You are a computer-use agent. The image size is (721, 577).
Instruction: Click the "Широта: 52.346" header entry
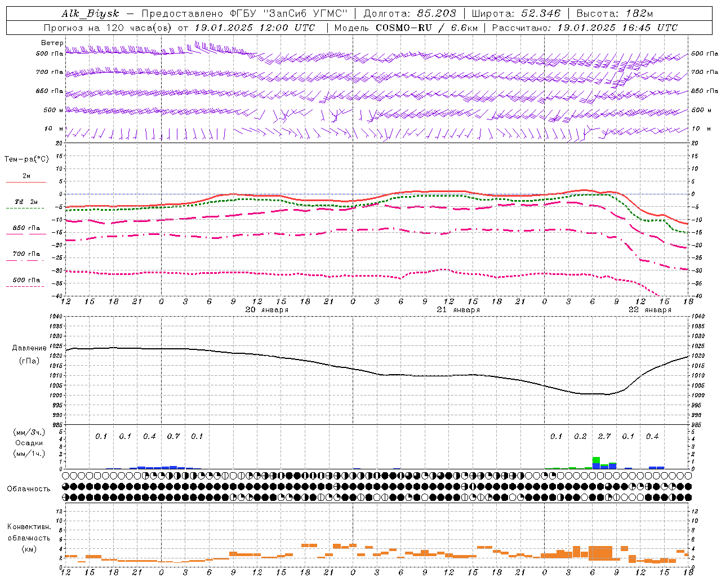point(516,14)
